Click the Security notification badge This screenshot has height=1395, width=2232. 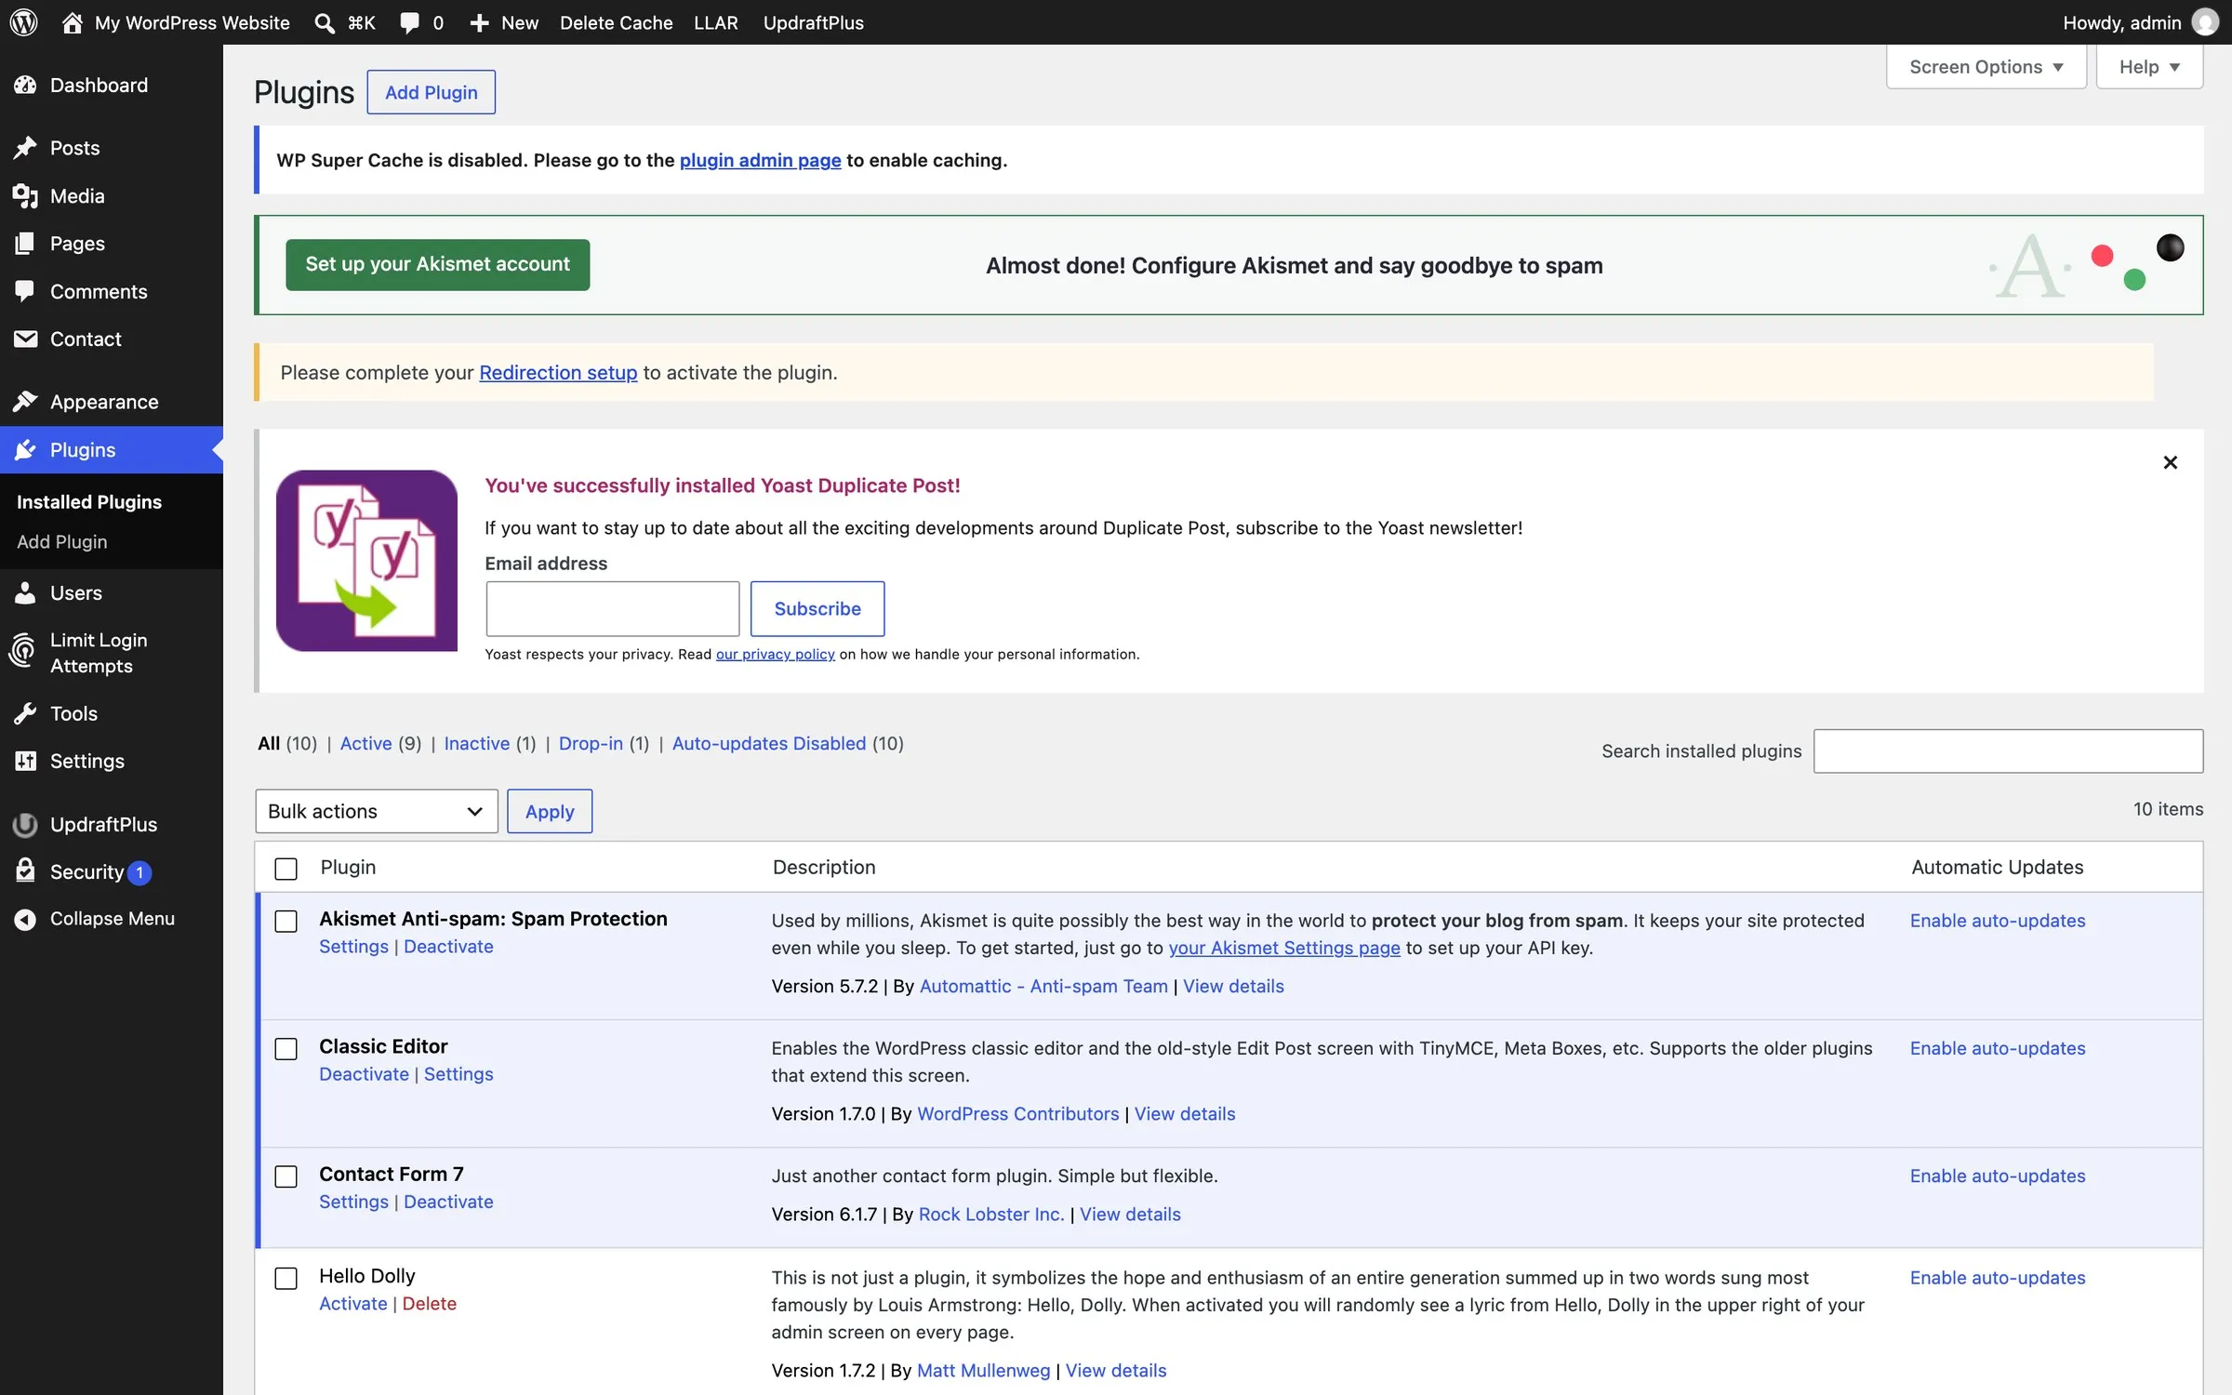click(139, 872)
